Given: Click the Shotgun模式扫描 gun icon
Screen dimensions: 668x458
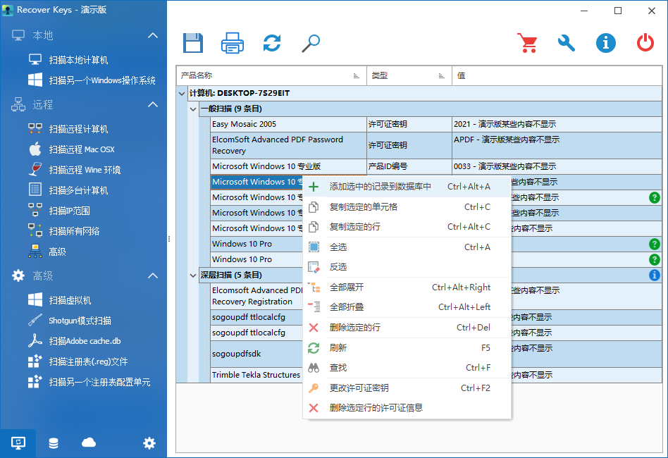Looking at the screenshot, I should click(x=35, y=321).
